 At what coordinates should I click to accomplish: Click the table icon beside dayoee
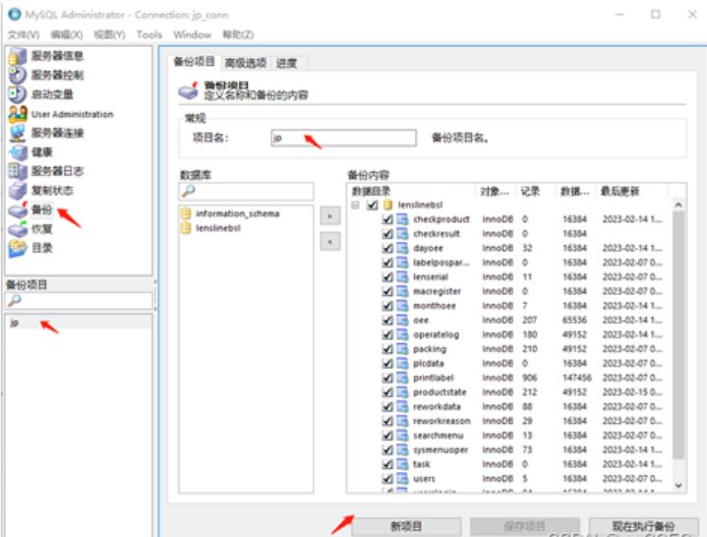(x=402, y=249)
